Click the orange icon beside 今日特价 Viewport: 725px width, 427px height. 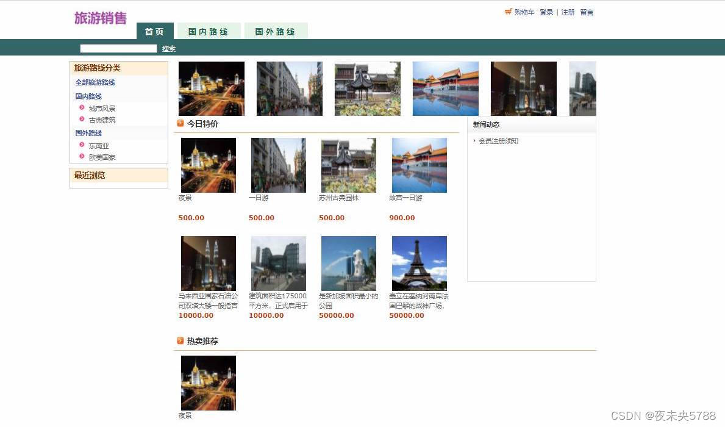point(180,123)
